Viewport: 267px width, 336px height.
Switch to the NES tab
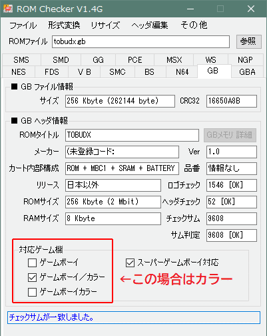19,72
